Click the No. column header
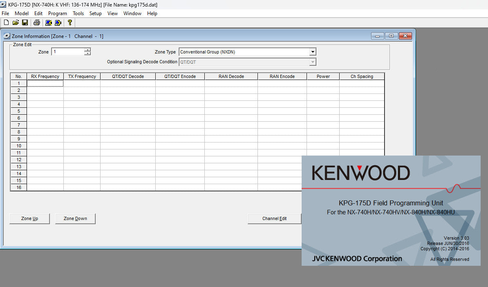This screenshot has height=287, width=488. [x=19, y=76]
